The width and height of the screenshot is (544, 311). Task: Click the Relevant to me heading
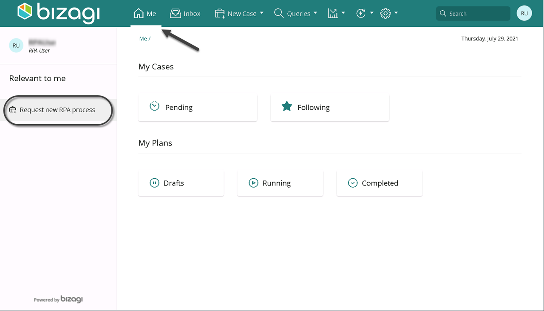coord(37,78)
